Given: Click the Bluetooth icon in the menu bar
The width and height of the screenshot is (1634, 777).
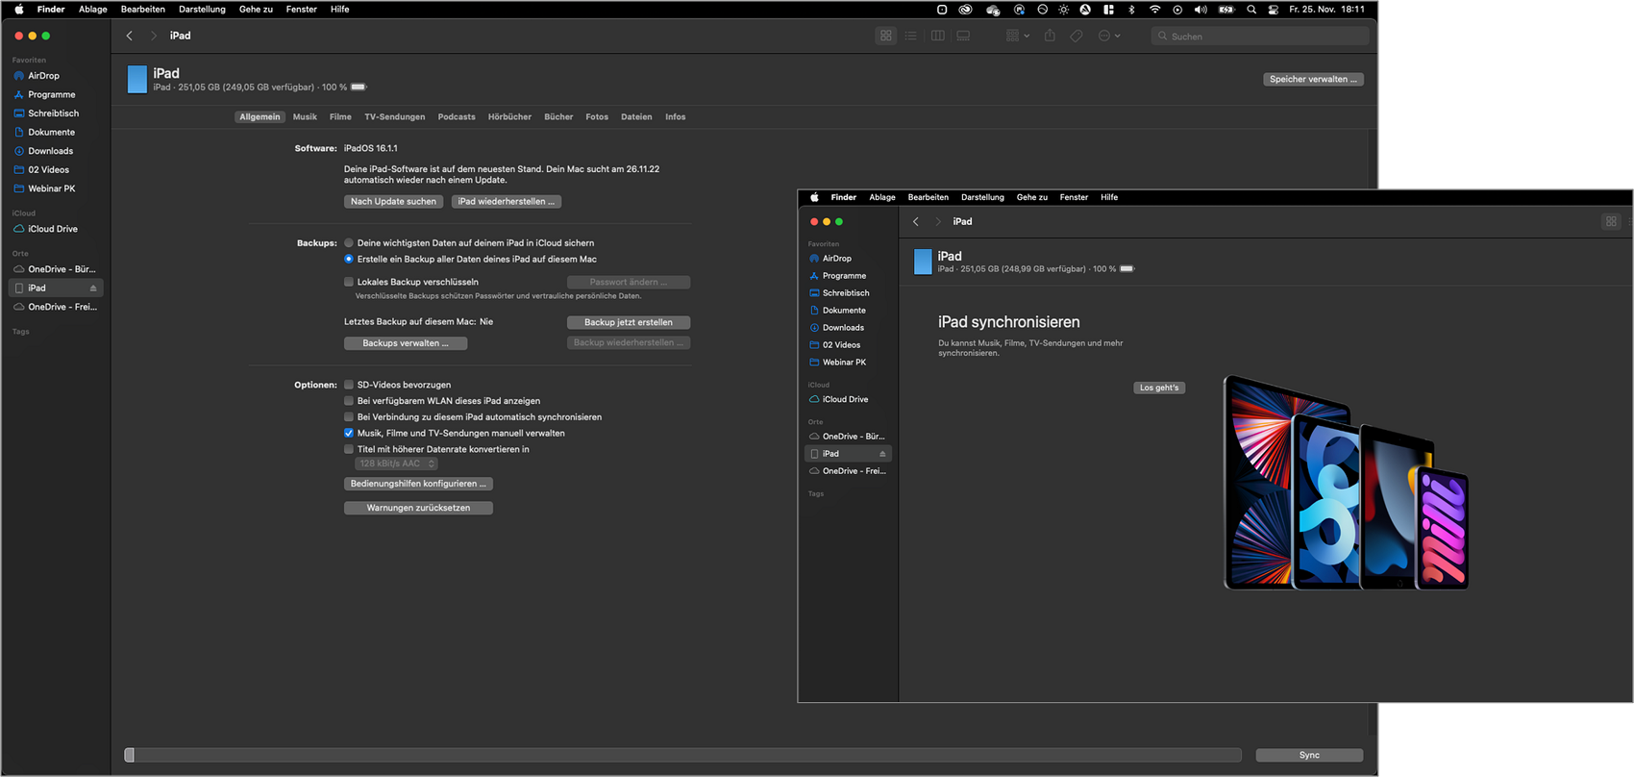Looking at the screenshot, I should (1131, 9).
